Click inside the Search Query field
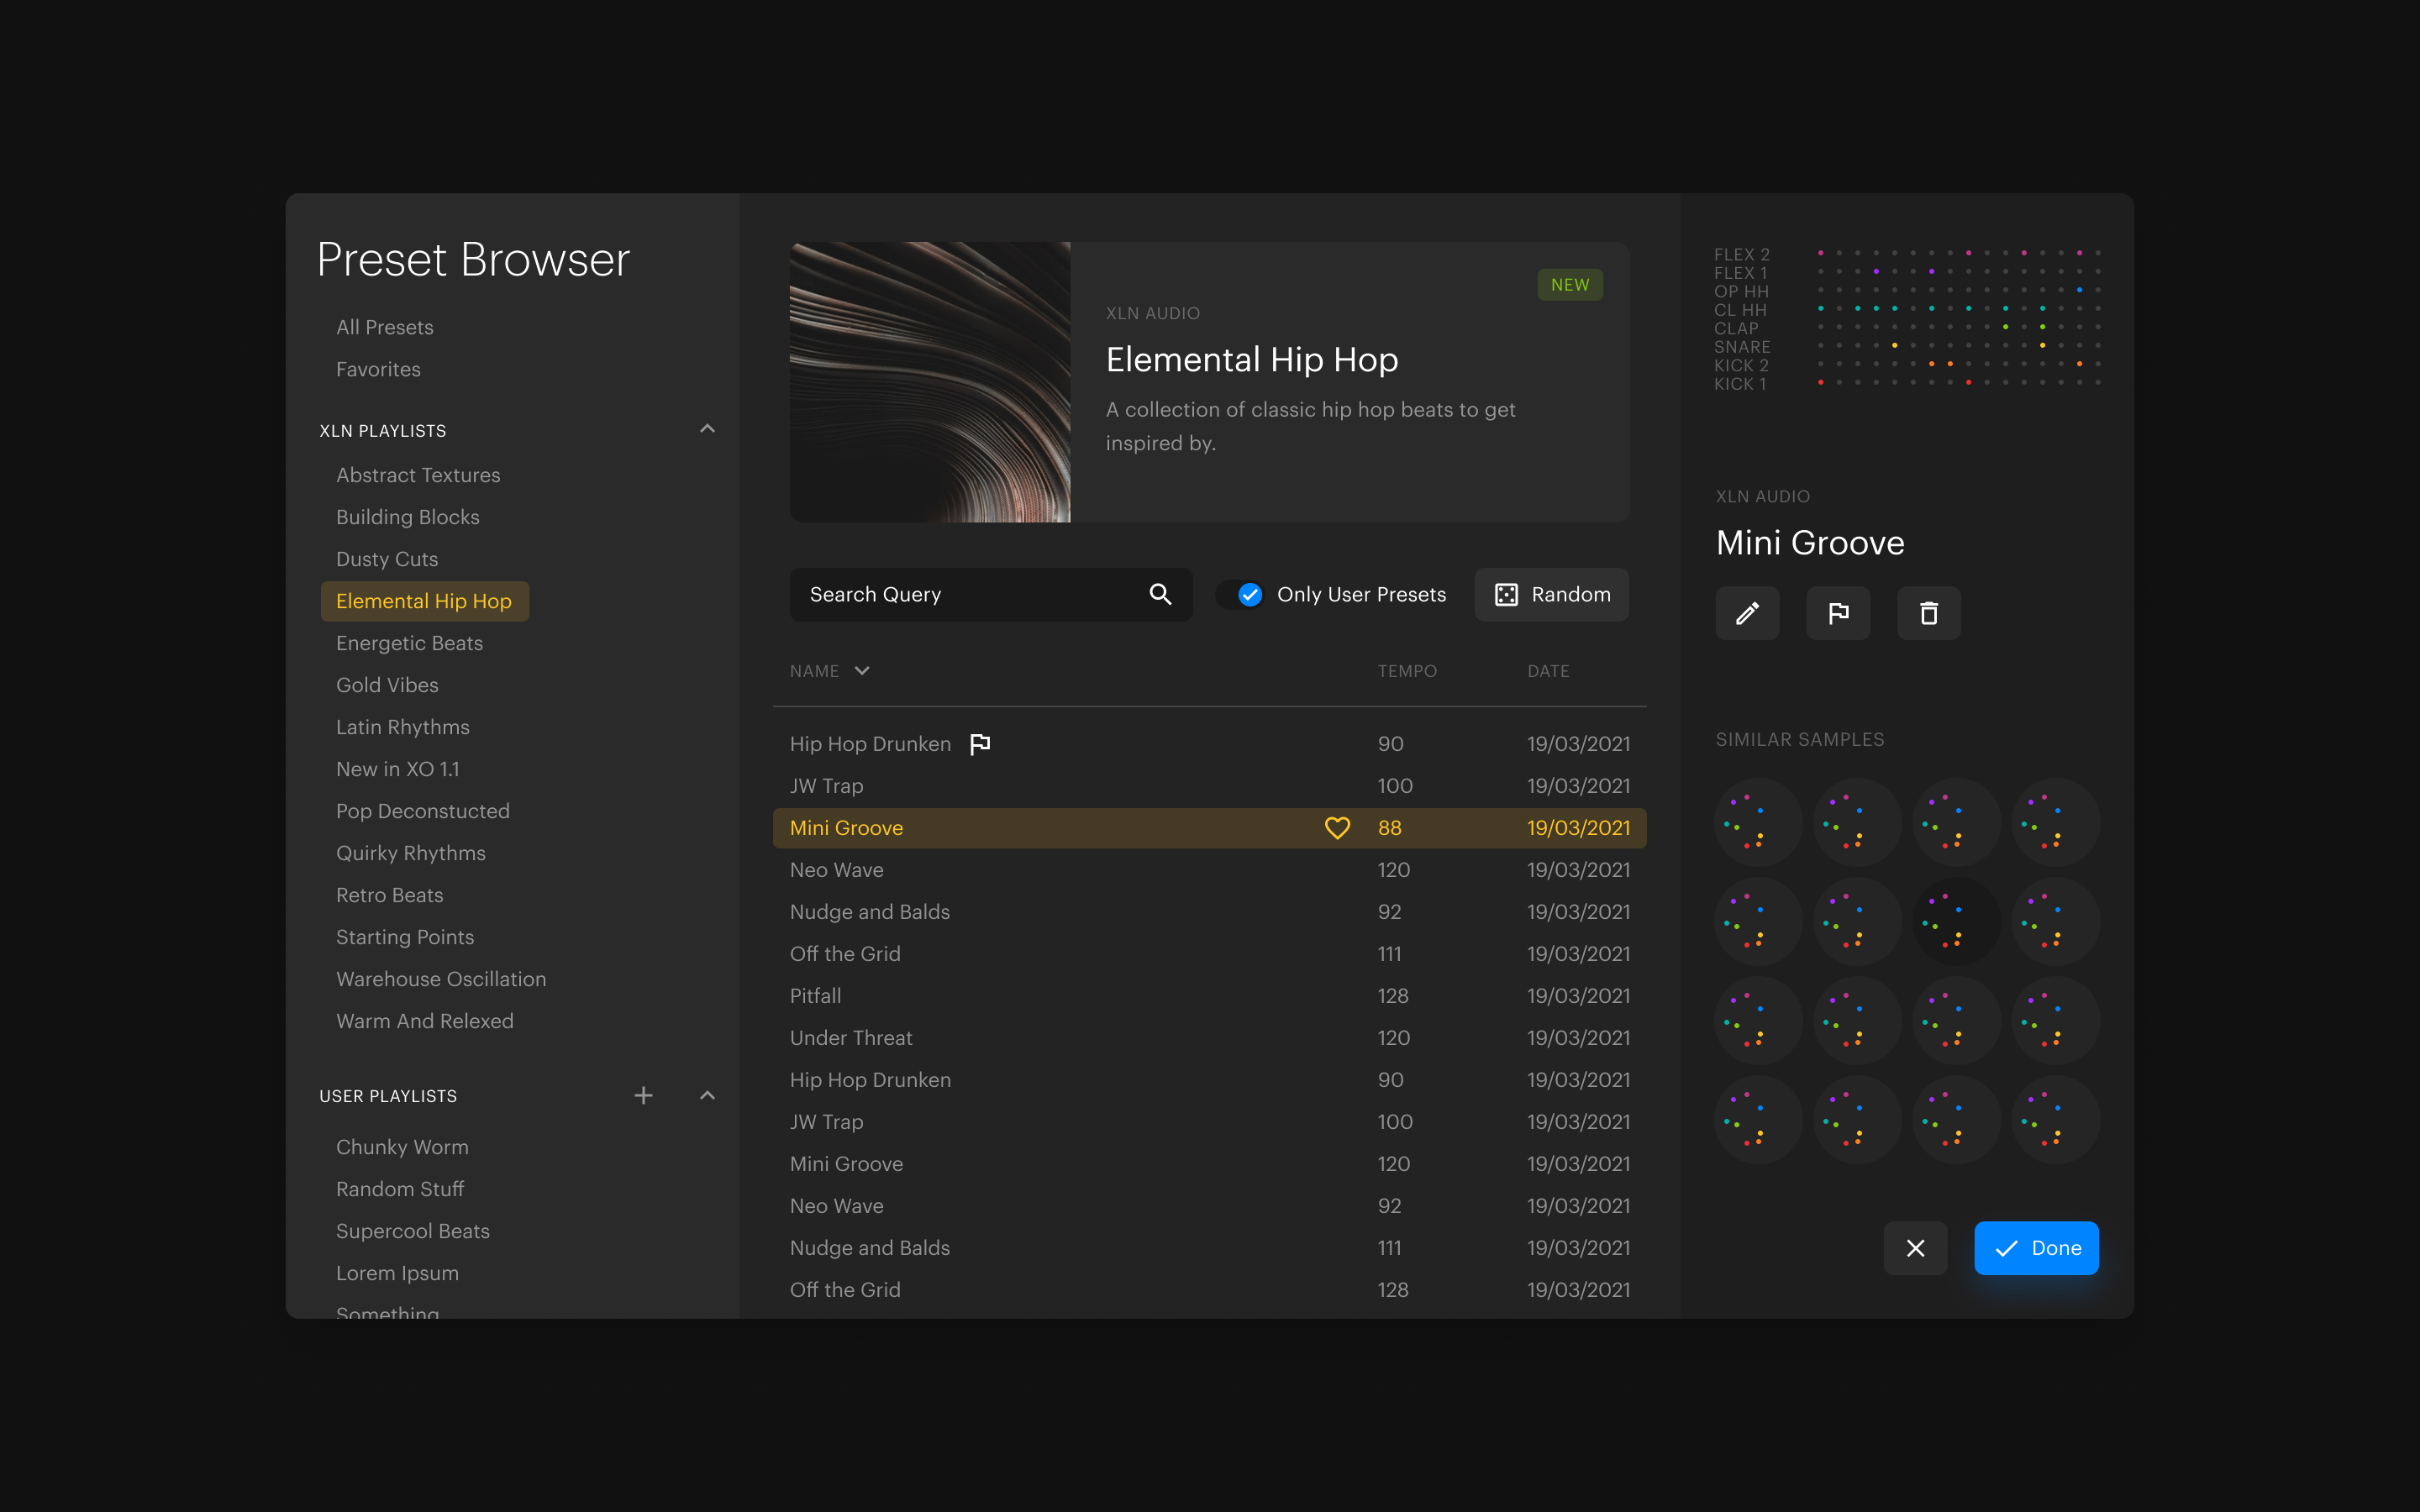This screenshot has width=2420, height=1512. [x=960, y=594]
